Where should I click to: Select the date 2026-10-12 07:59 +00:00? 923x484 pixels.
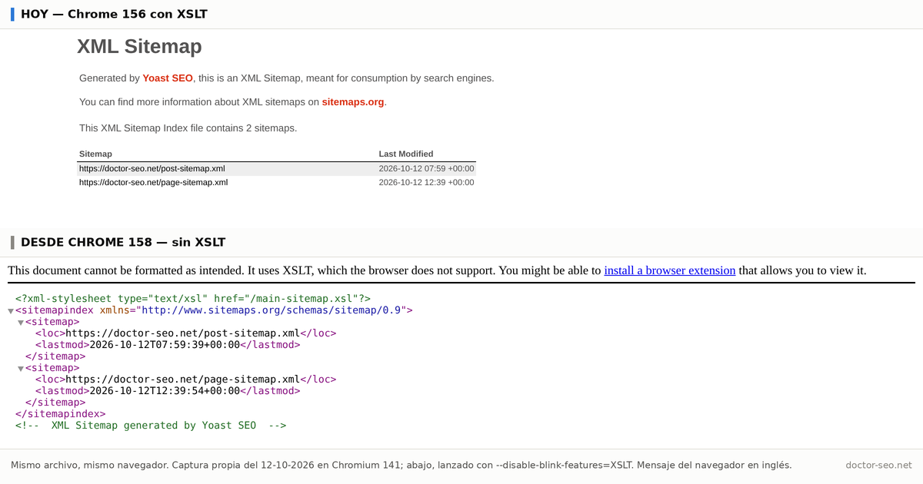click(x=426, y=169)
